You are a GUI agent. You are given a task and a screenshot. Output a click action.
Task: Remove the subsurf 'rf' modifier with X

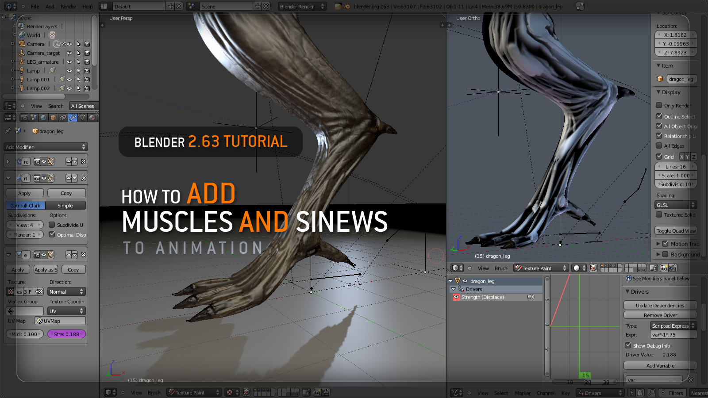[x=83, y=178]
